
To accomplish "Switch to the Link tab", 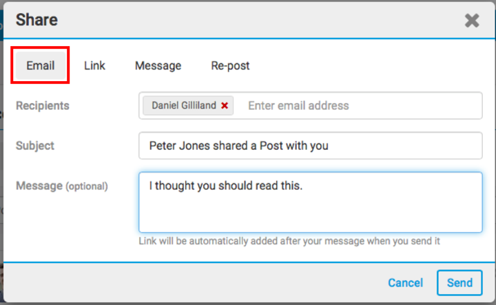I will [94, 66].
